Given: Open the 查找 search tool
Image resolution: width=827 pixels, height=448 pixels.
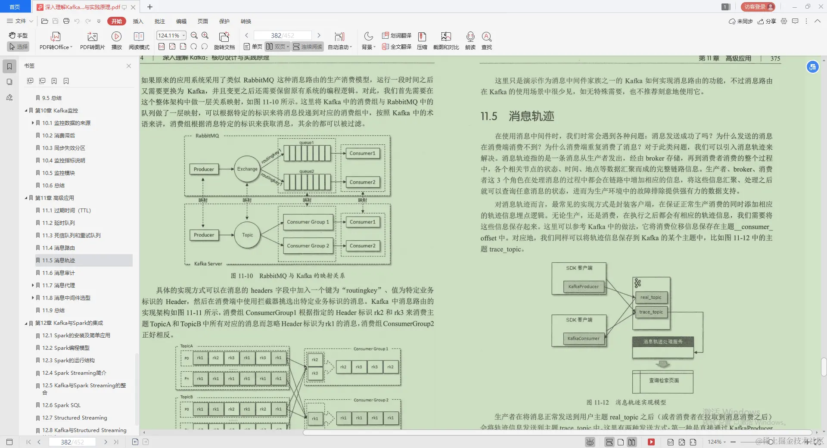Looking at the screenshot, I should 487,40.
